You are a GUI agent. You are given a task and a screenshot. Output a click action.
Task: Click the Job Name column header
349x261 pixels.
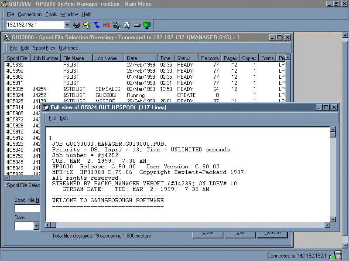point(109,58)
